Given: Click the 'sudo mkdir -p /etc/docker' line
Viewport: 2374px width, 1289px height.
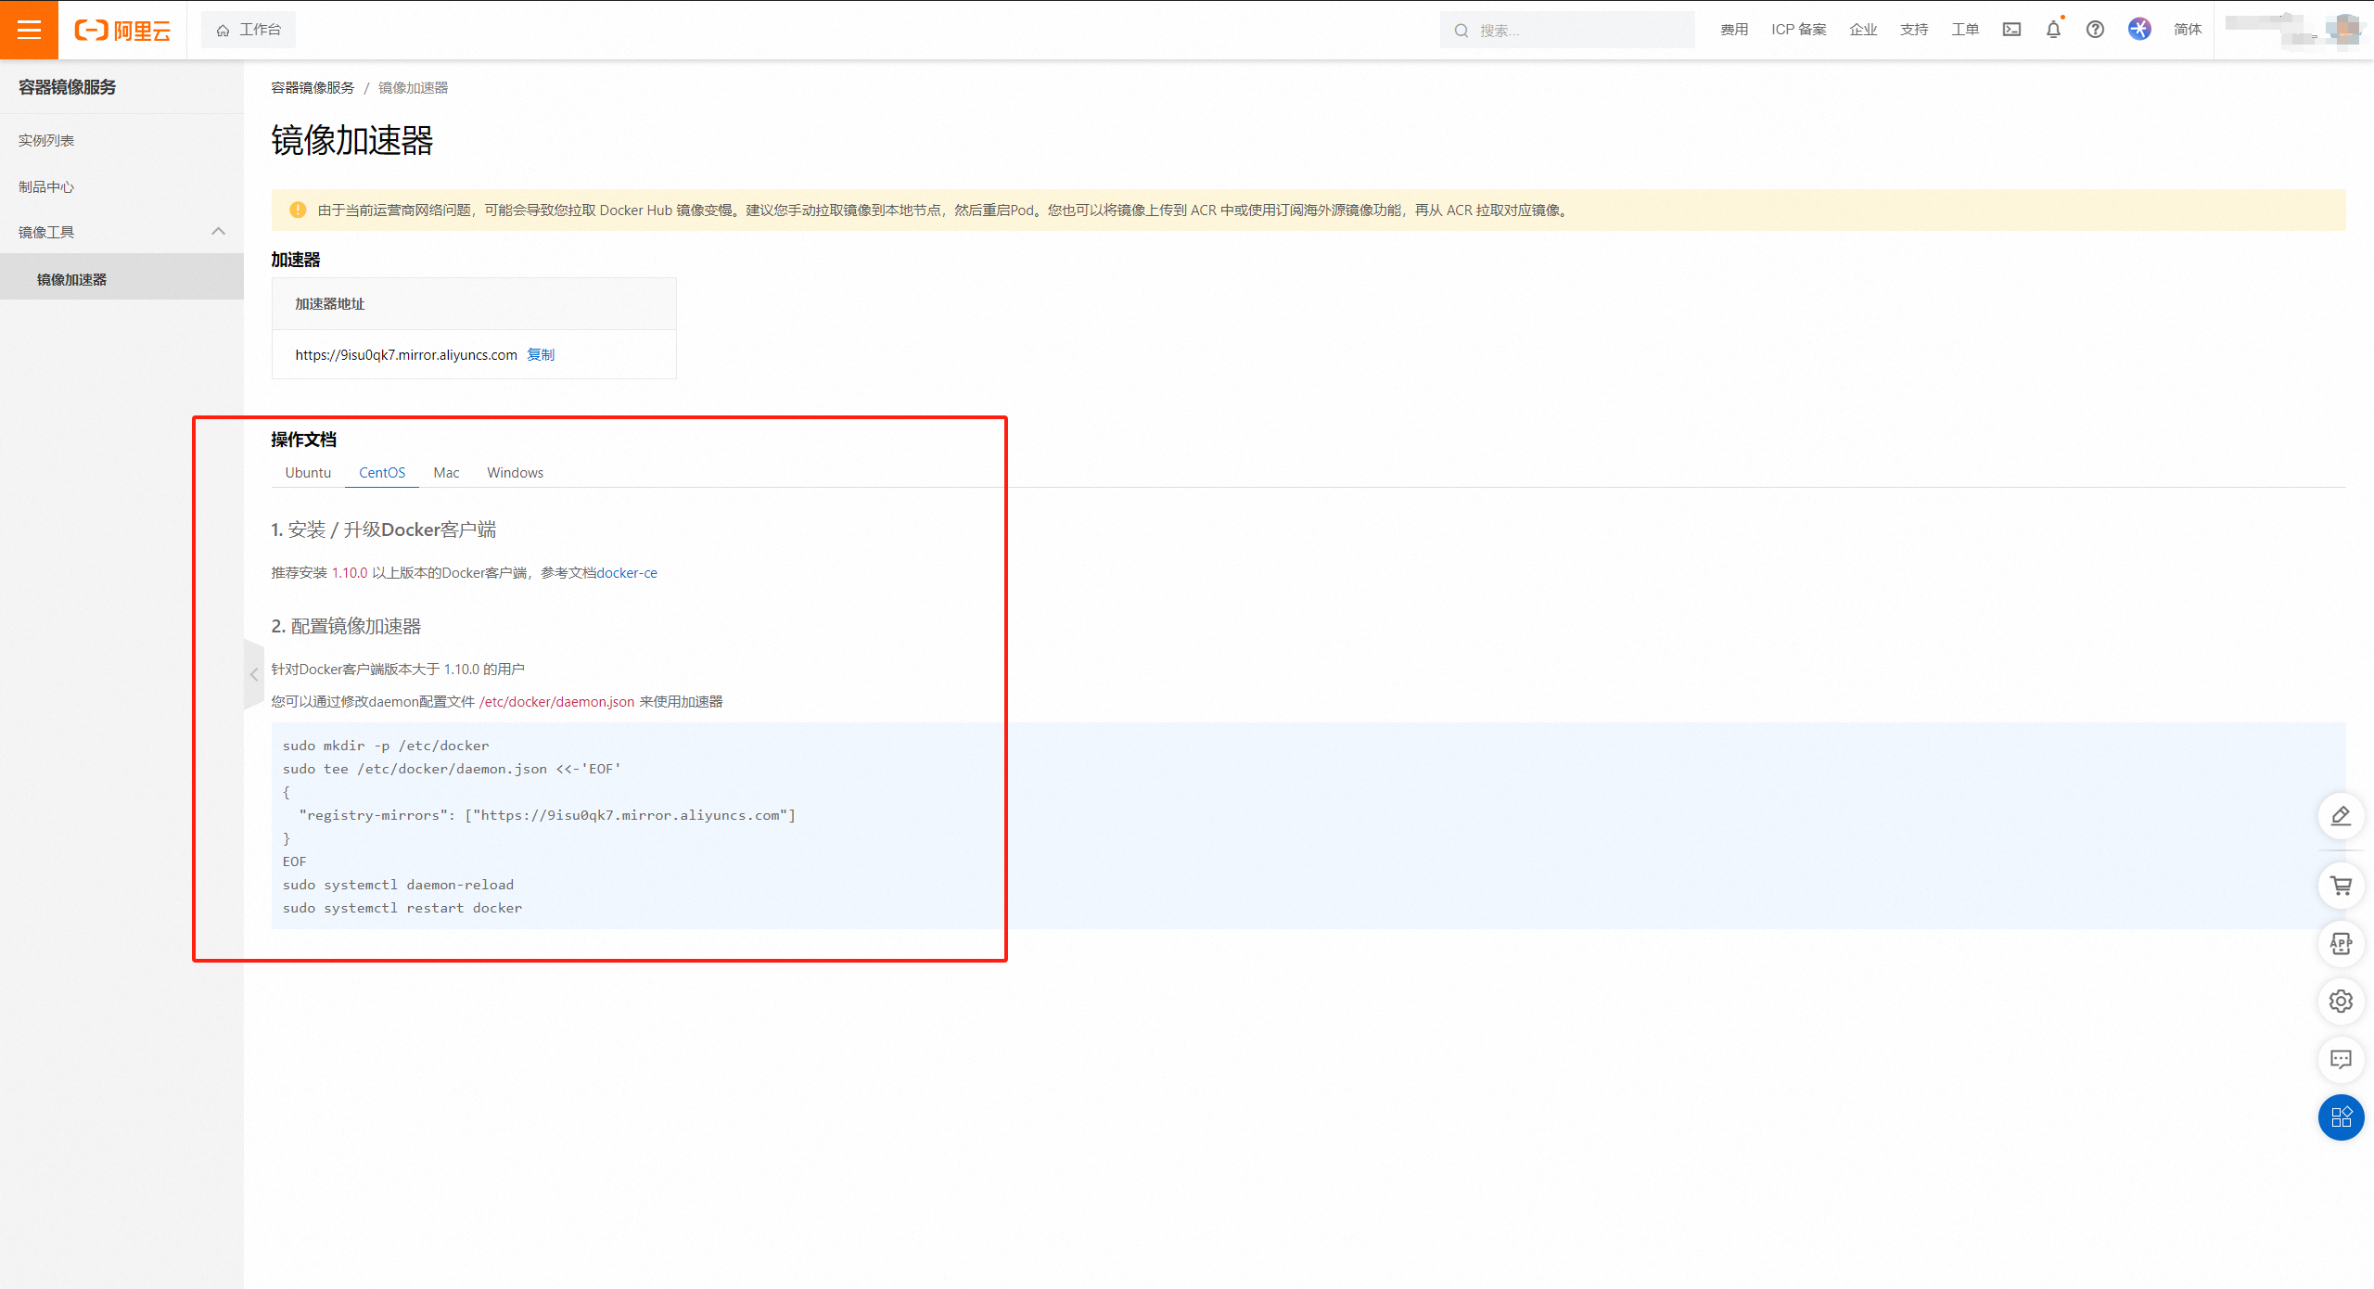Looking at the screenshot, I should click(x=386, y=746).
